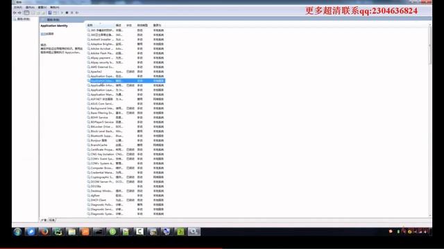Select the Application Information service row
444x249 pixels.
click(x=126, y=85)
